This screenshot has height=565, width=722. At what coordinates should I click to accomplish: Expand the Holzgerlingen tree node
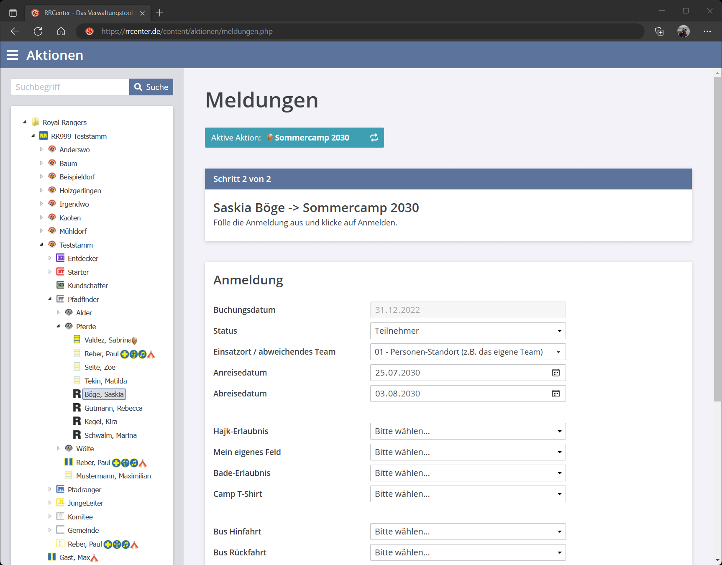(x=41, y=190)
